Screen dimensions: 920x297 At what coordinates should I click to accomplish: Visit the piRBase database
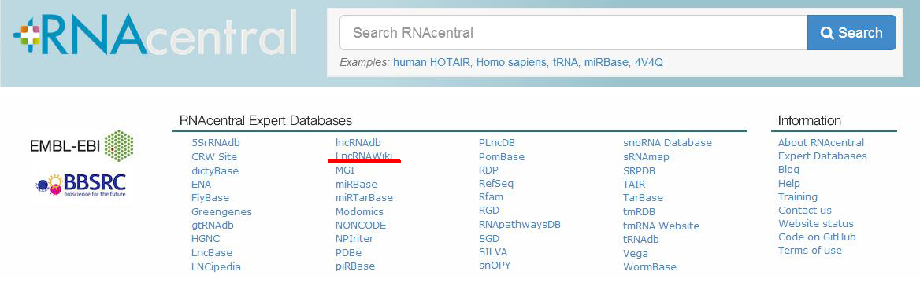[x=355, y=266]
